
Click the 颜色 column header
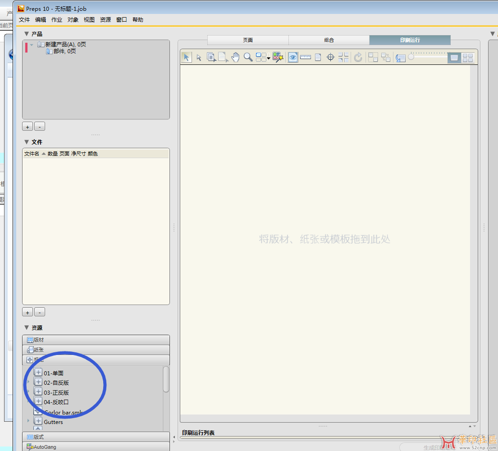[x=92, y=154]
